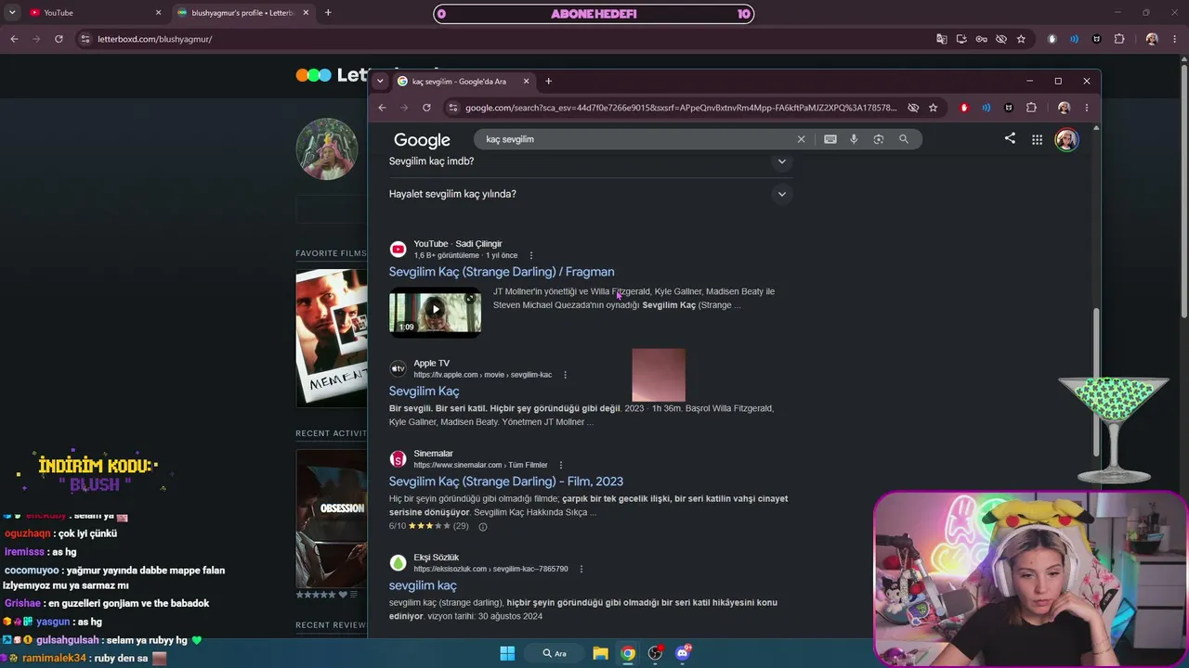The width and height of the screenshot is (1189, 668).
Task: Open the on-screen keyboard input tool in Google search
Action: [830, 139]
